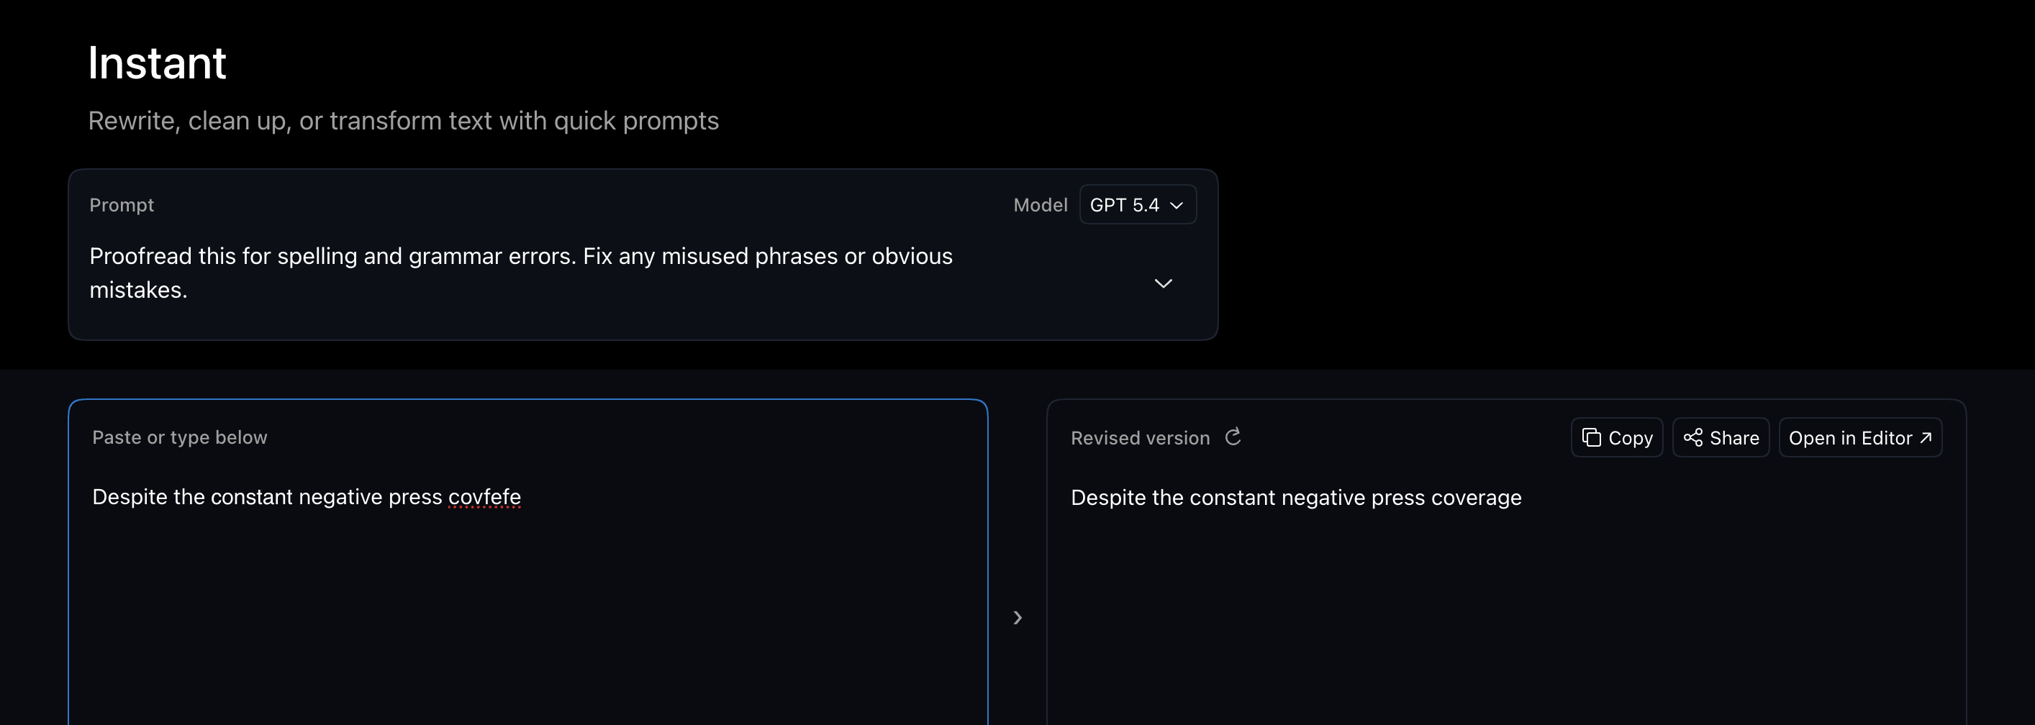
Task: Click the regenerate icon beside Revised version
Action: coord(1233,437)
